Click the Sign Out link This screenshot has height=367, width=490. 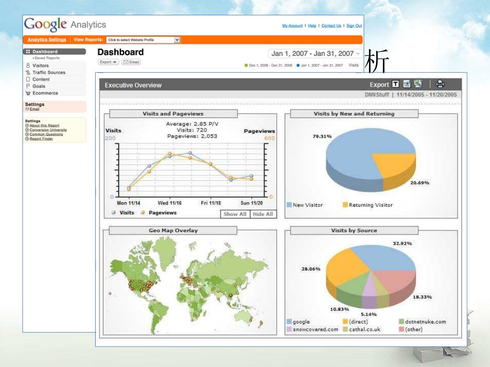[354, 26]
